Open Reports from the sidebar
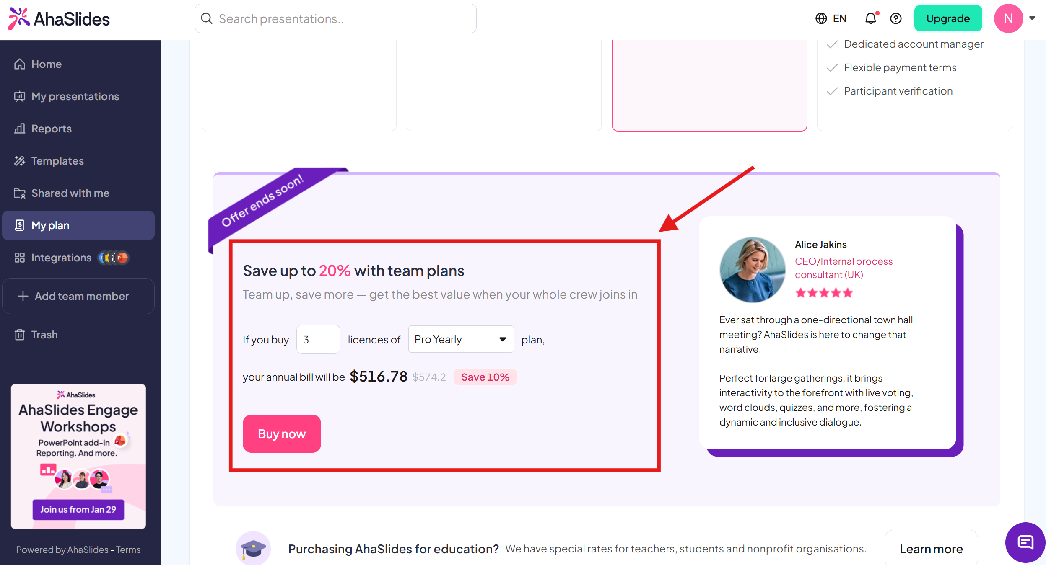The width and height of the screenshot is (1046, 565). point(51,129)
